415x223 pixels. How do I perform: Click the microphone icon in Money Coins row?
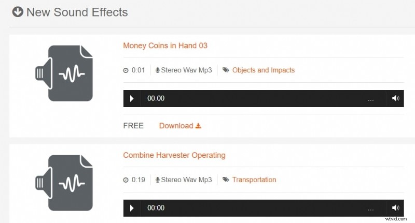[x=158, y=70]
